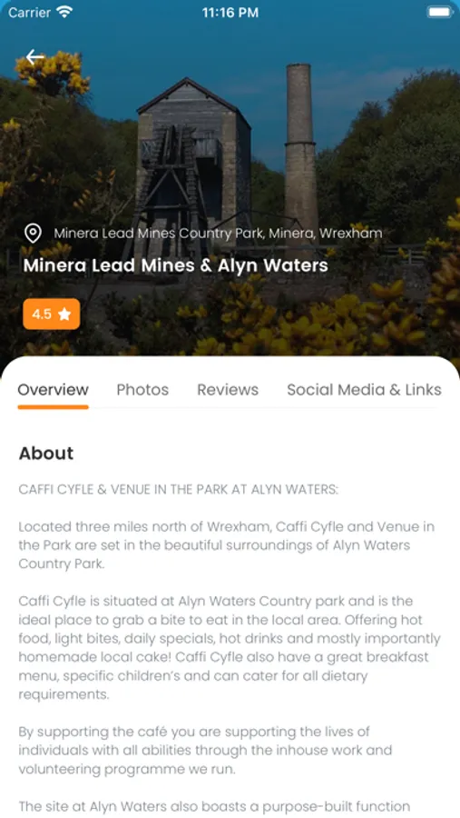Tap the Caffi Cyfle & Venue heading line
This screenshot has width=460, height=818.
click(179, 489)
